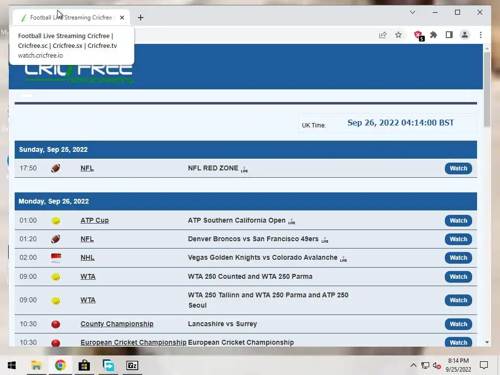Click LIVE badge beside Denver Broncos match
The image size is (500, 375).
coord(325,240)
